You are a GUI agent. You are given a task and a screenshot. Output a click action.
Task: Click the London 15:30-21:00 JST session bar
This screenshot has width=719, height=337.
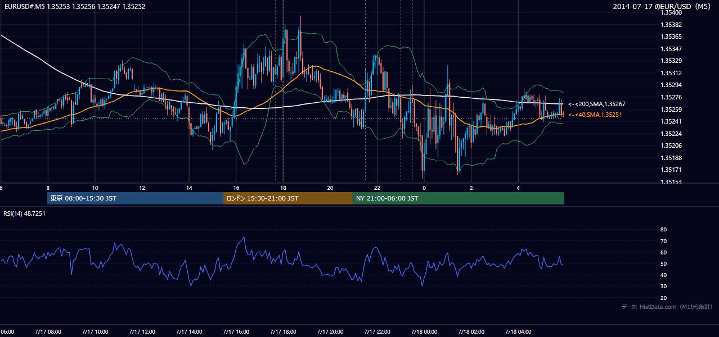(x=288, y=198)
